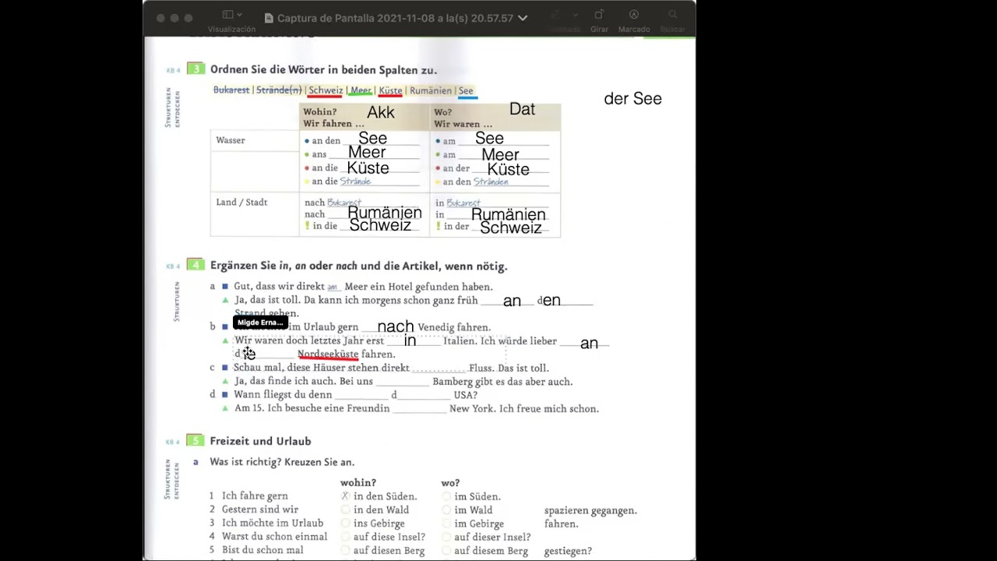The image size is (997, 561).
Task: Click the green exercise number 5 box
Action: tap(196, 441)
